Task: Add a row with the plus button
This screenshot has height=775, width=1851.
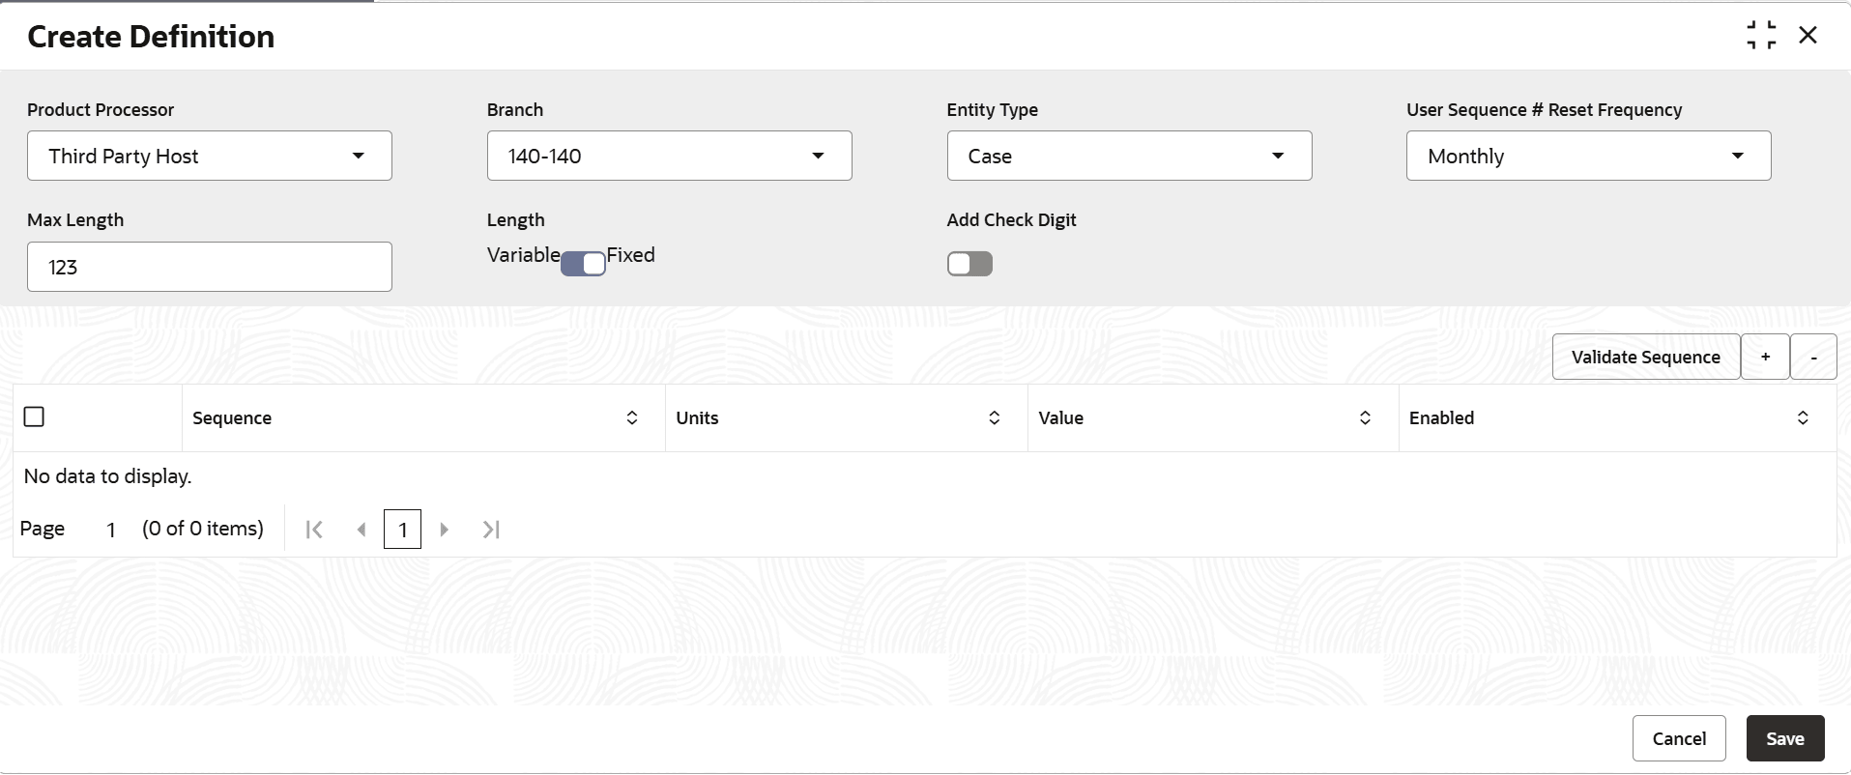Action: coord(1765,357)
